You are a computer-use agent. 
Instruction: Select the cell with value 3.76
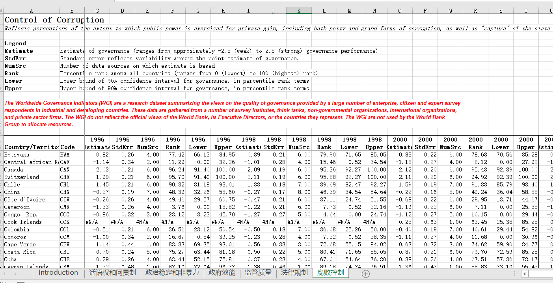pyautogui.click(x=173, y=207)
